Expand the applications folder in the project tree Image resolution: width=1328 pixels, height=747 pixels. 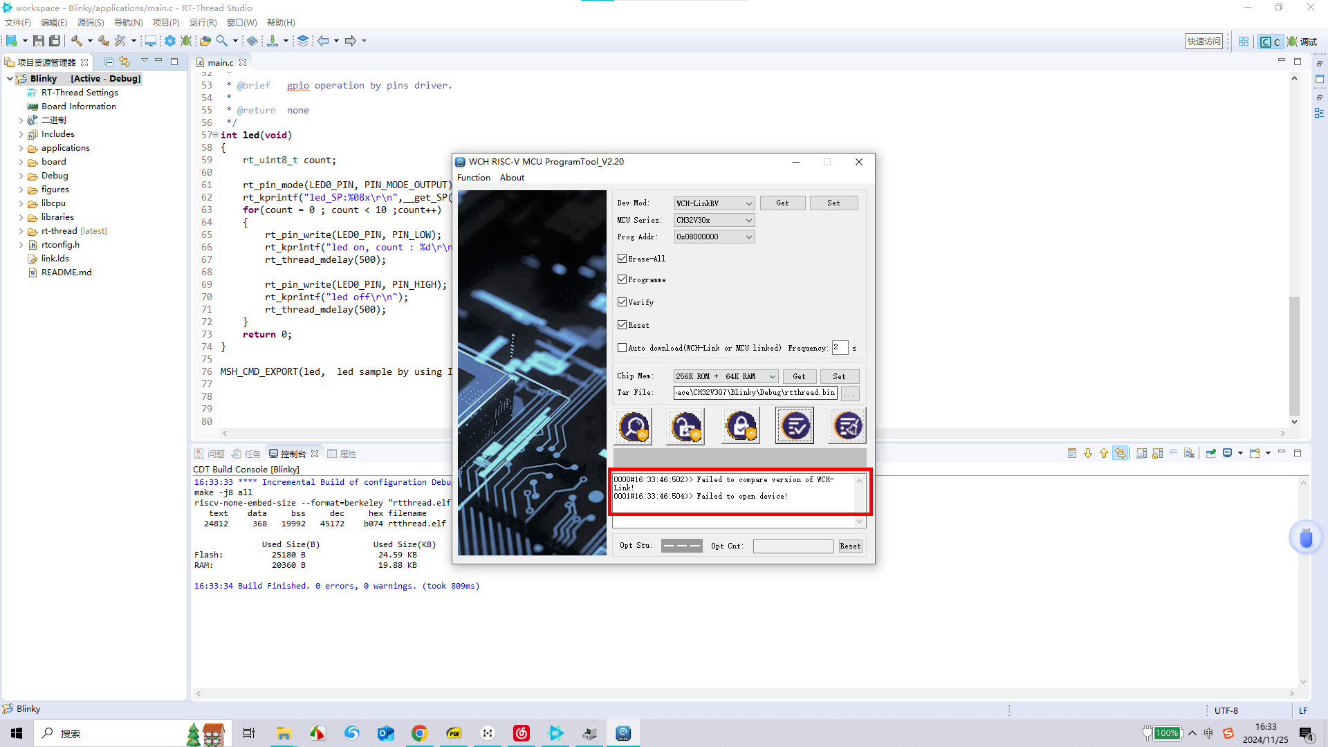21,148
